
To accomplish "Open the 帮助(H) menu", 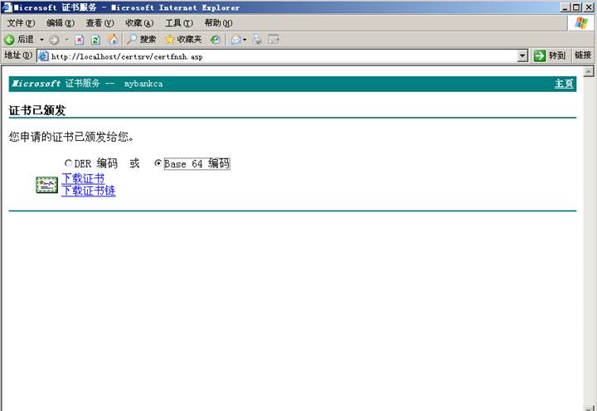I will [218, 23].
